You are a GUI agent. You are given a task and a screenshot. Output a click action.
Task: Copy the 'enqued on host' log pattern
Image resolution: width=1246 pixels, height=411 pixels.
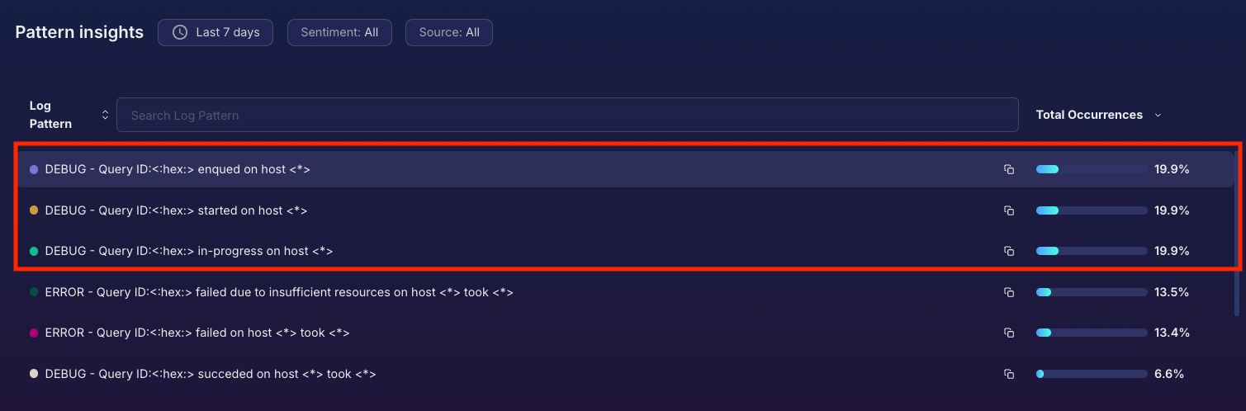coord(1008,169)
